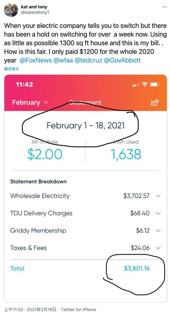
Task: Expand the TDU Delivery Charges chevron
Action: point(158,213)
